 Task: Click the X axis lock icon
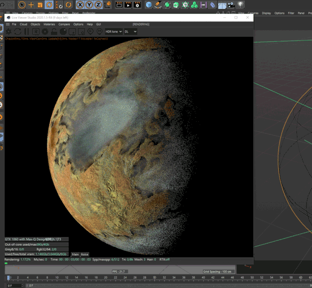pos(81,5)
